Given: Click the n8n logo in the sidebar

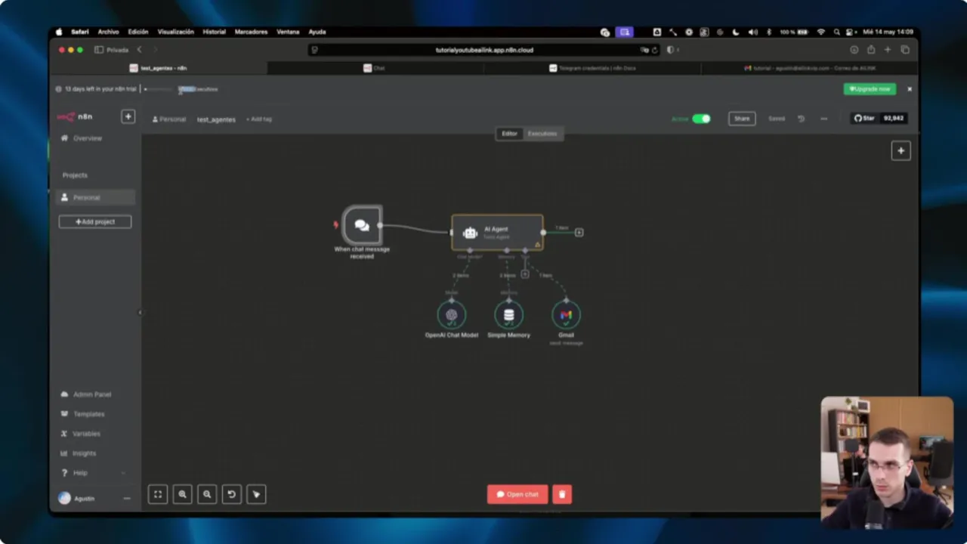Looking at the screenshot, I should click(76, 116).
